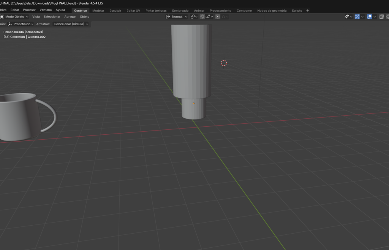Click the orientation axes icon beside Predefinido
The height and width of the screenshot is (250, 389).
click(10, 24)
